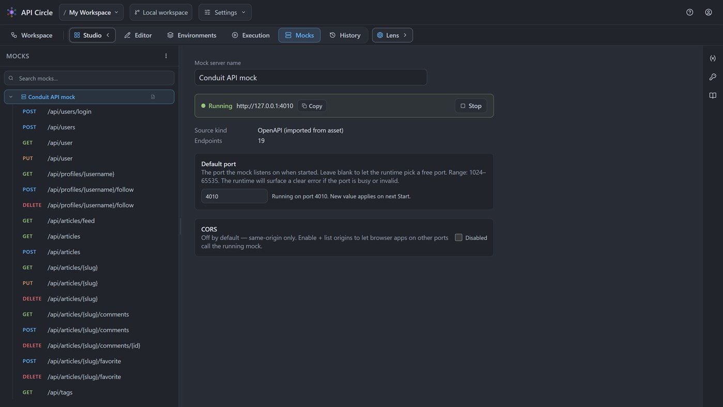This screenshot has height=407, width=723.
Task: Click the Default port input field
Action: (234, 196)
